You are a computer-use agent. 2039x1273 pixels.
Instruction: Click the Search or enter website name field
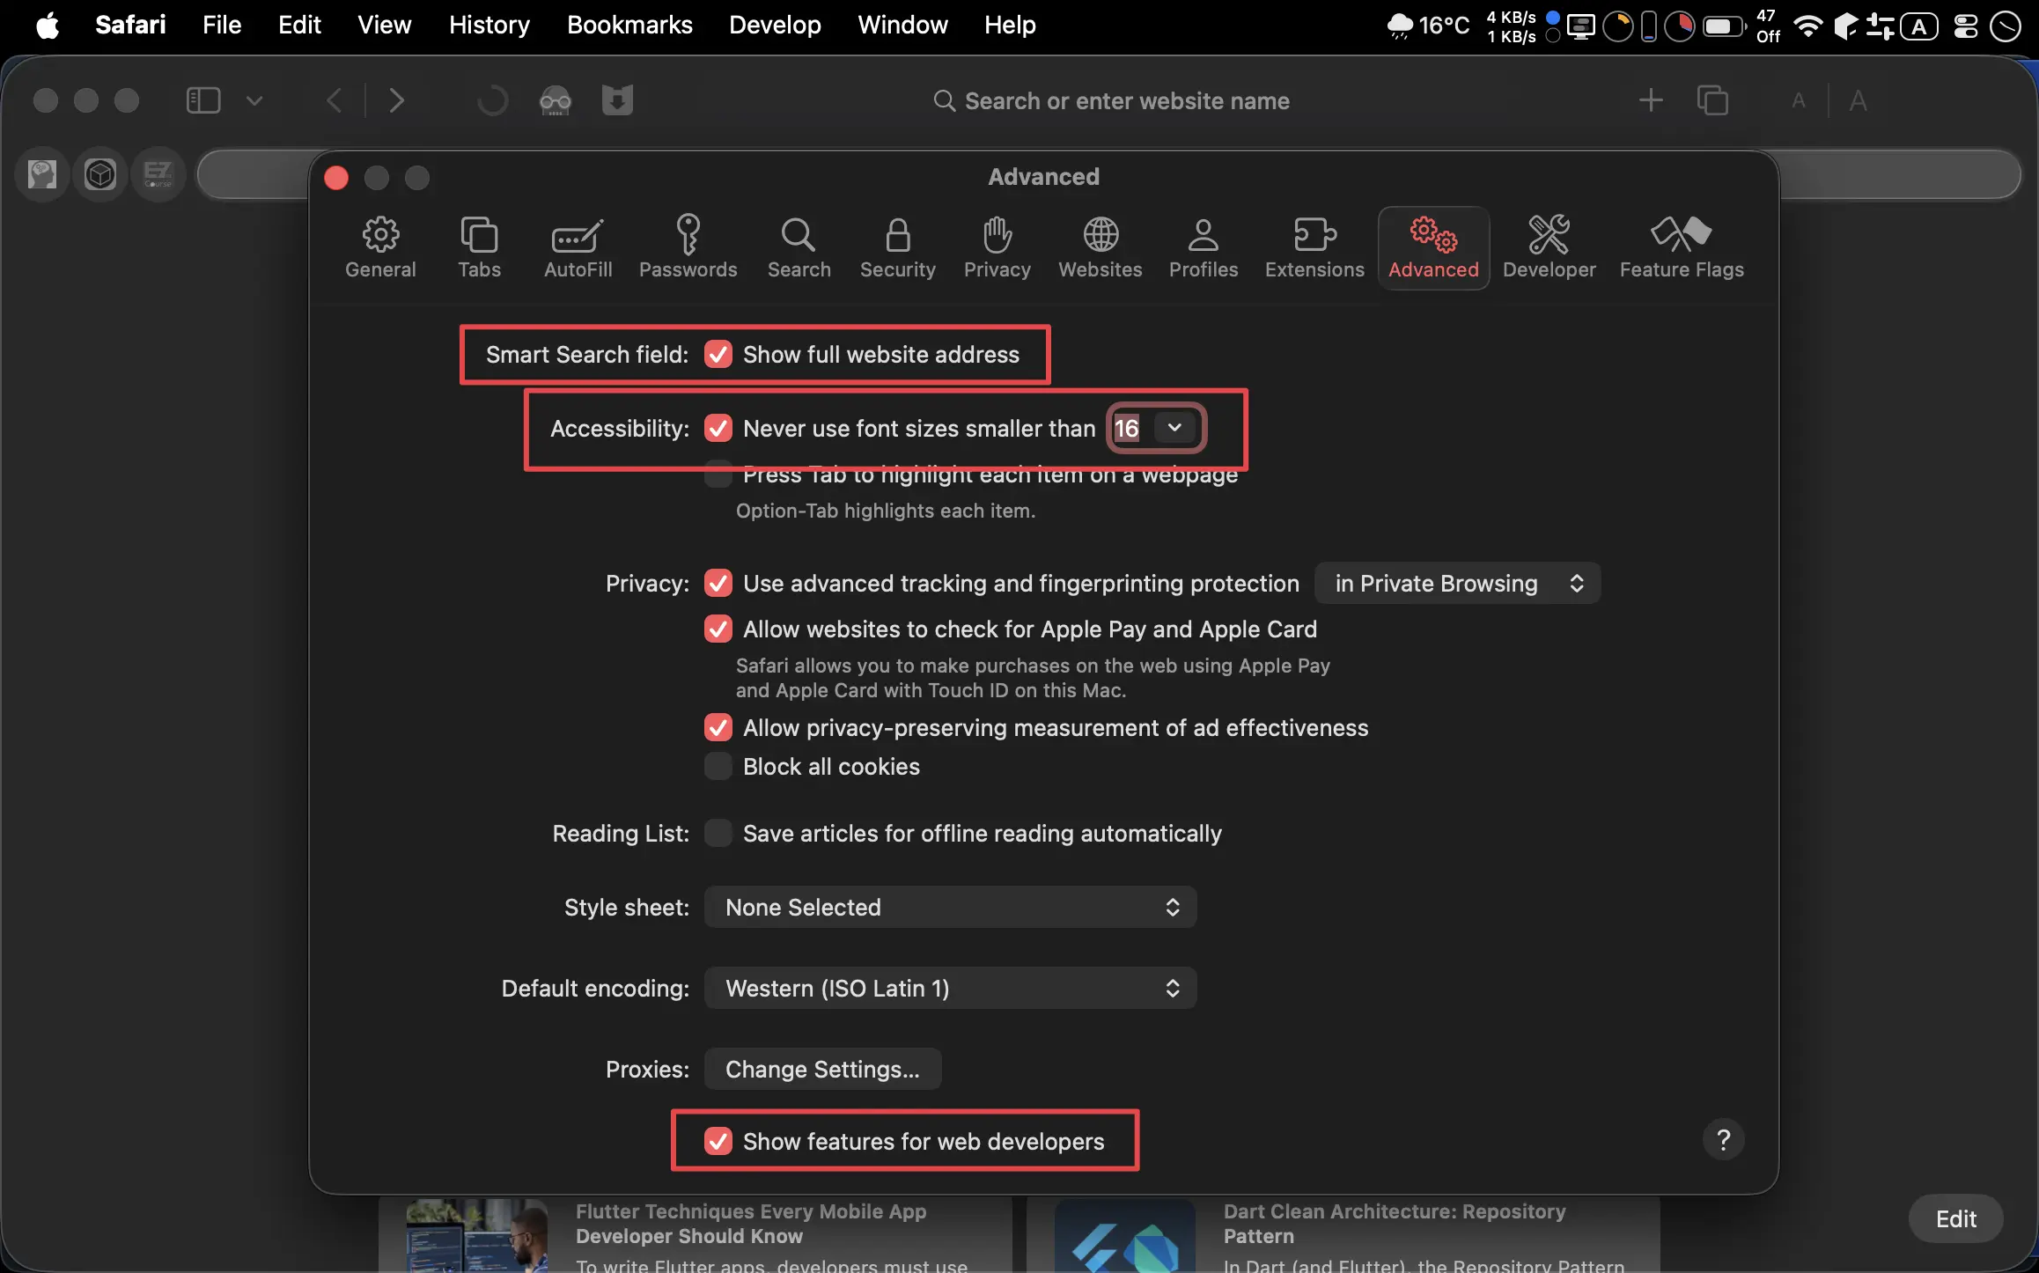coord(1126,101)
